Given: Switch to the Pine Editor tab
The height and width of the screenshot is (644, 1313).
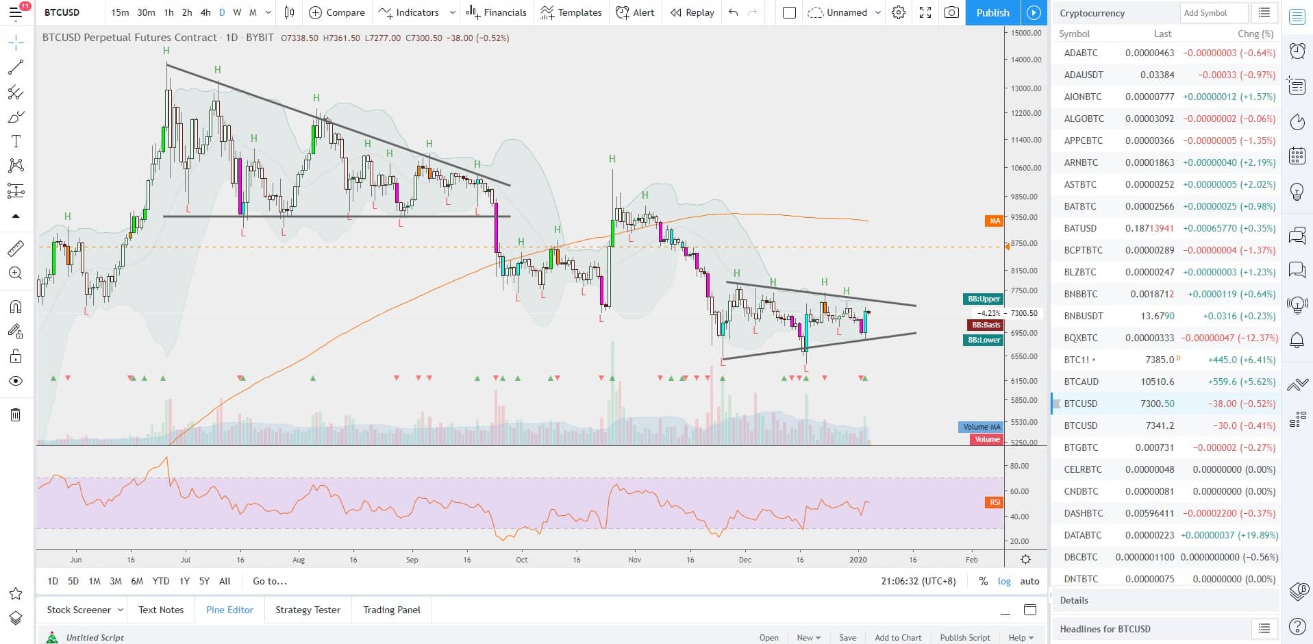Looking at the screenshot, I should pyautogui.click(x=229, y=610).
